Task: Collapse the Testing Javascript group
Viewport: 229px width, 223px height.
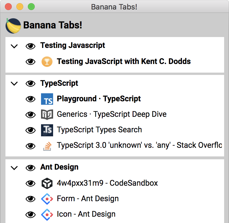Action: [x=14, y=46]
